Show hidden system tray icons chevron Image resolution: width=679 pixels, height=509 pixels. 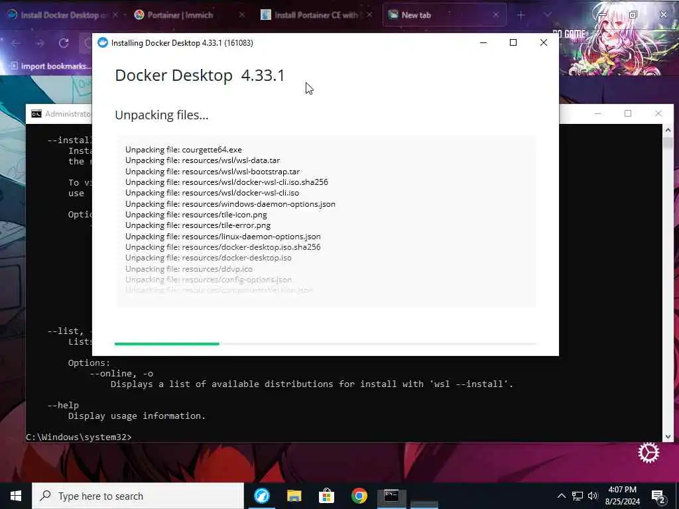pyautogui.click(x=561, y=496)
